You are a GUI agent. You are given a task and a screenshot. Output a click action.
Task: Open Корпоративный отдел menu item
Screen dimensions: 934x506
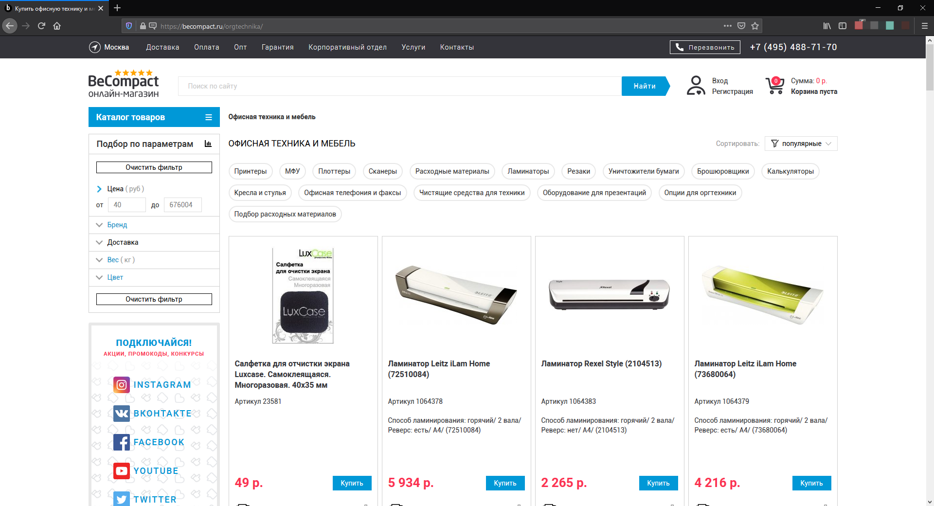pos(347,47)
